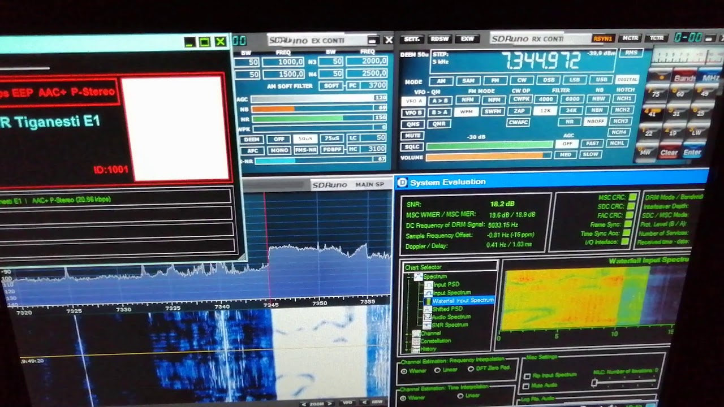Click the B > A button
The image size is (724, 407).
pos(439,112)
